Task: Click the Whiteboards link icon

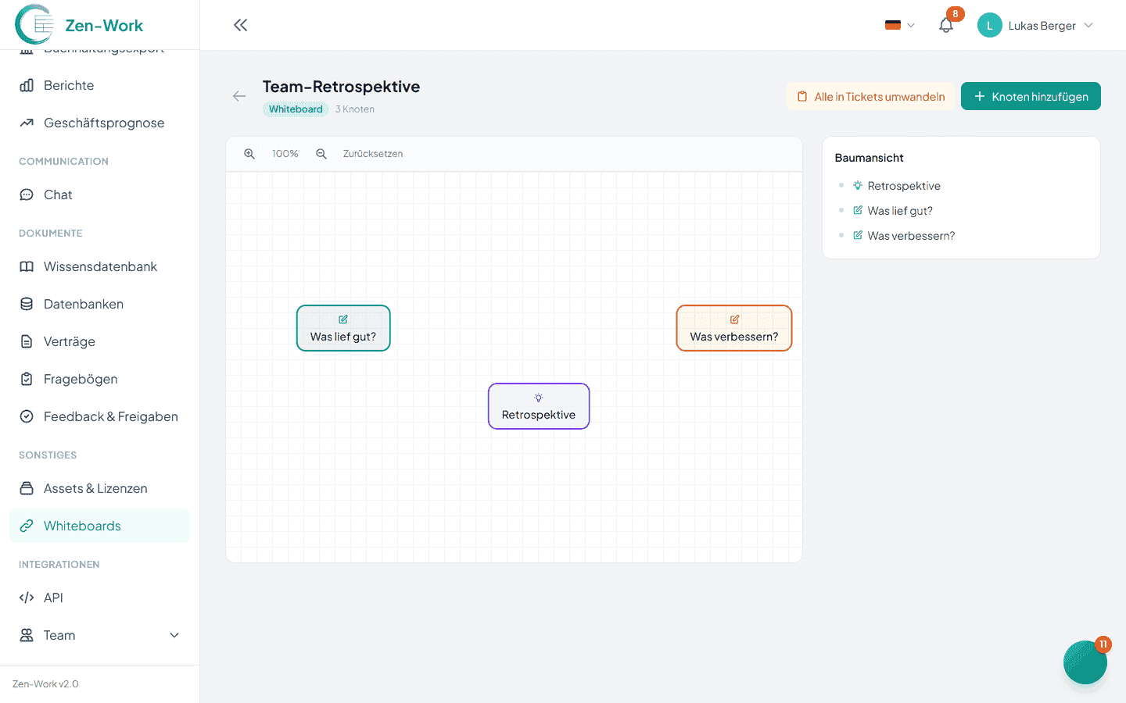Action: (x=27, y=526)
